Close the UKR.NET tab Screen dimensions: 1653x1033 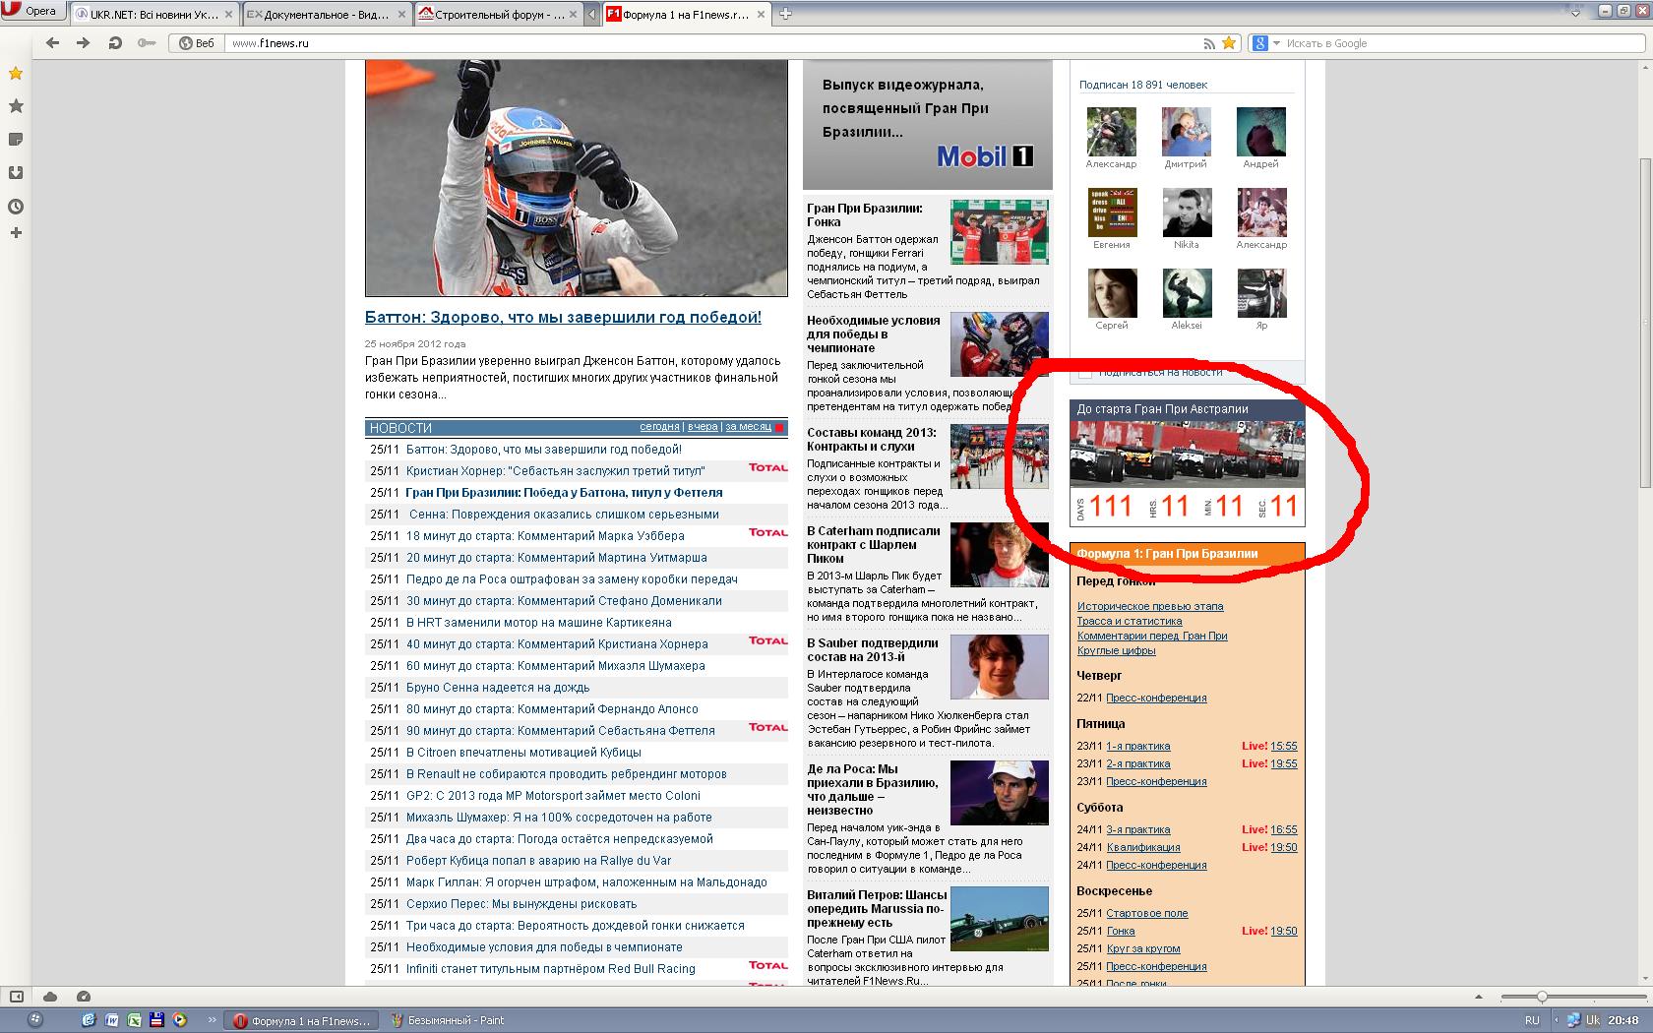pyautogui.click(x=230, y=15)
